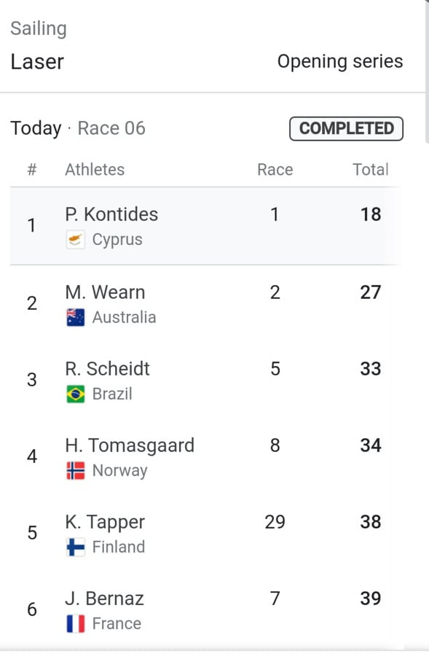The height and width of the screenshot is (654, 429).
Task: Select the Sailing sport label
Action: [x=39, y=28]
